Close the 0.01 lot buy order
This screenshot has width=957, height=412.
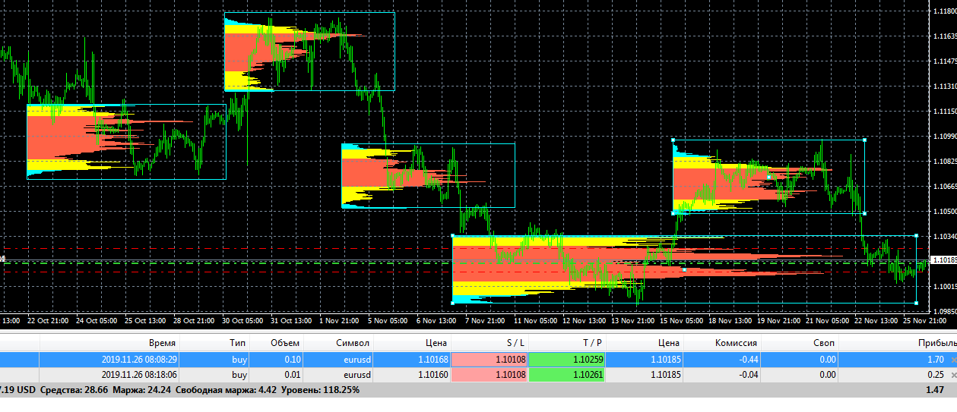pos(953,375)
